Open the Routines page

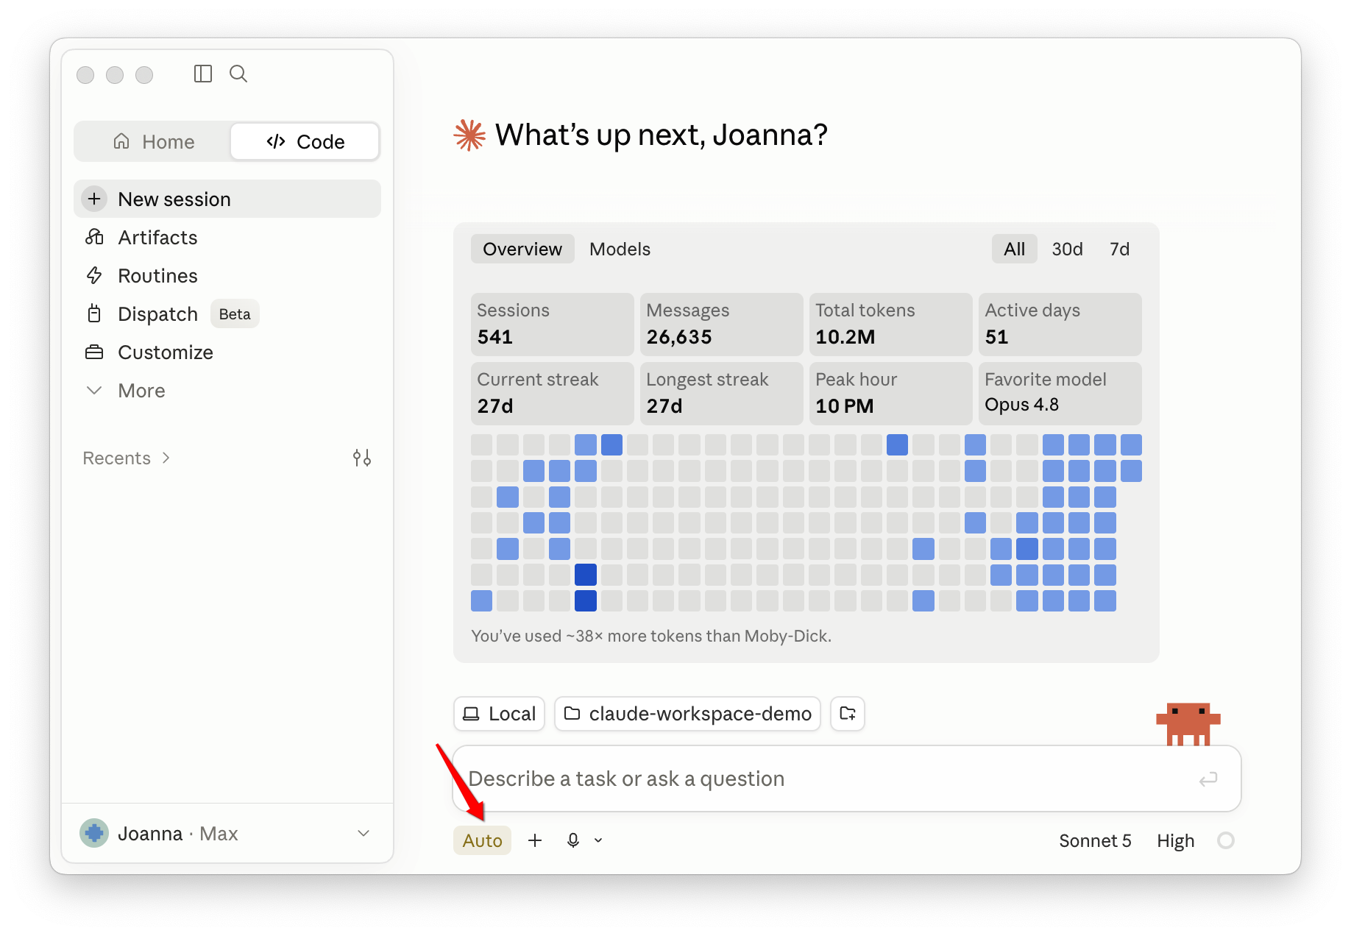pos(227,275)
